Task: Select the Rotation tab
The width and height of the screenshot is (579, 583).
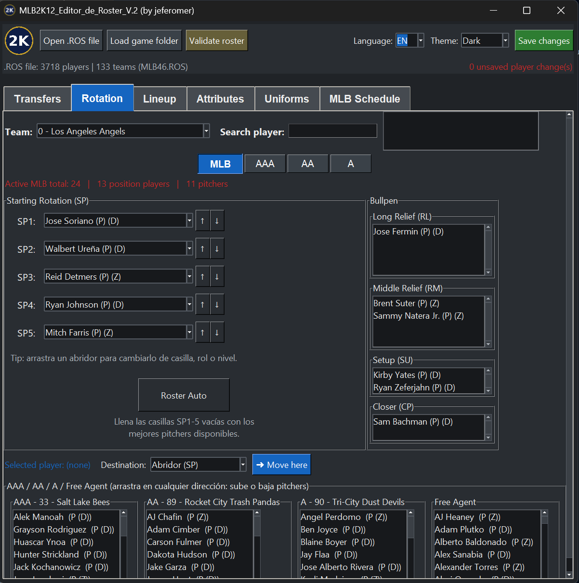Action: [102, 98]
